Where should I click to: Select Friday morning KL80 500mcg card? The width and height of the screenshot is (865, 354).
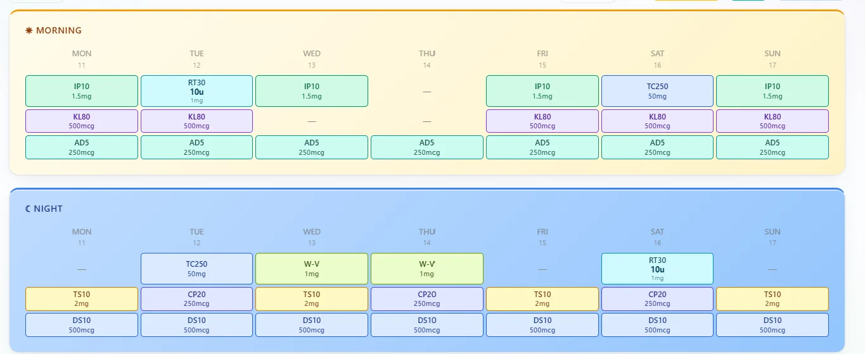pyautogui.click(x=542, y=121)
